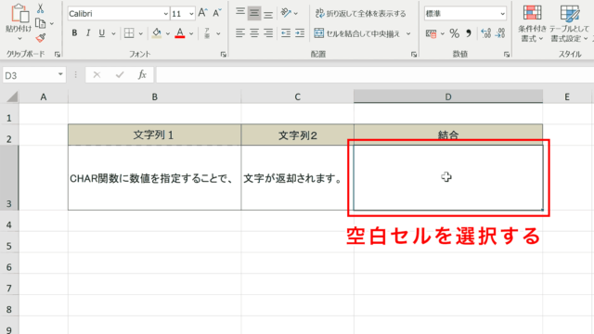This screenshot has width=594, height=334.
Task: Click the Percent Style icon
Action: [454, 33]
